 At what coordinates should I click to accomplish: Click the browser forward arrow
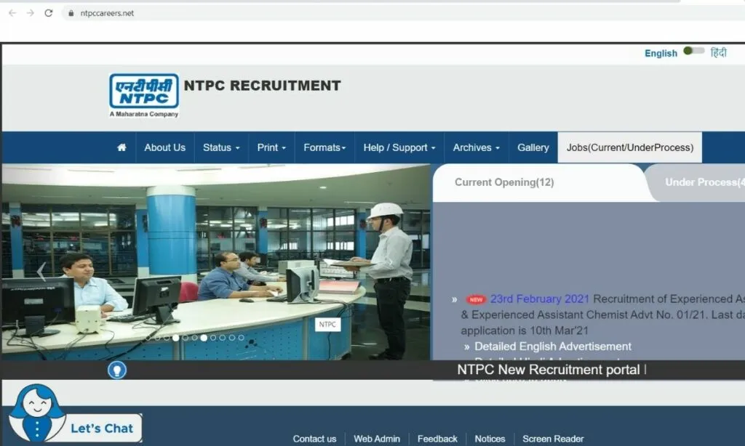(31, 13)
